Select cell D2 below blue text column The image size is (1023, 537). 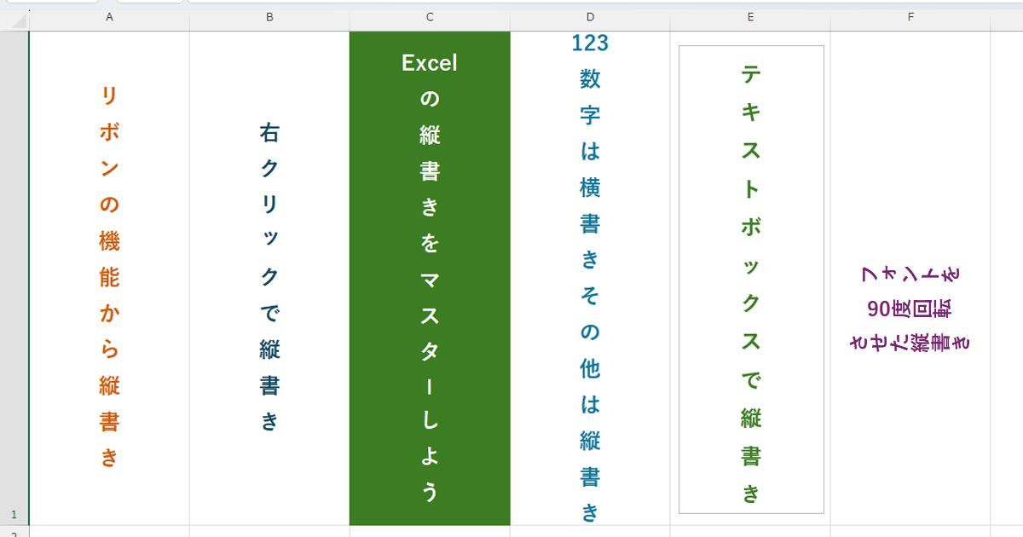point(590,532)
